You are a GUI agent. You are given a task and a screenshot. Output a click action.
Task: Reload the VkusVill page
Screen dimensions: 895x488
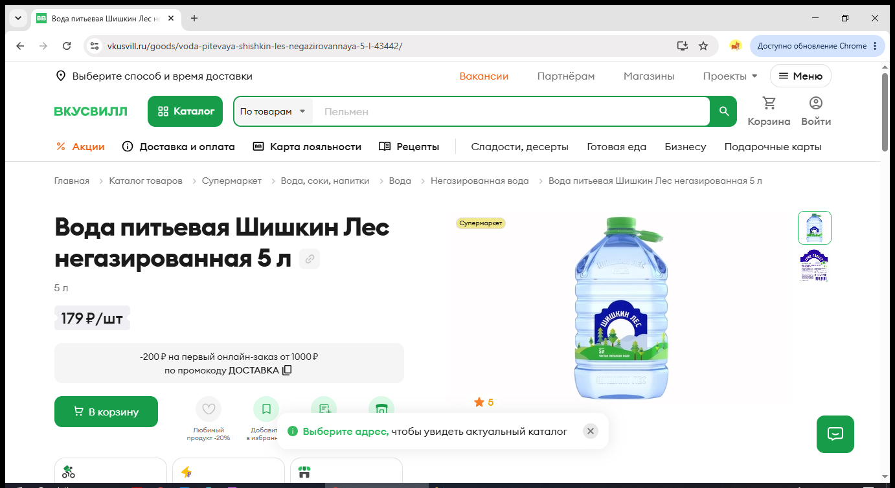[x=67, y=46]
